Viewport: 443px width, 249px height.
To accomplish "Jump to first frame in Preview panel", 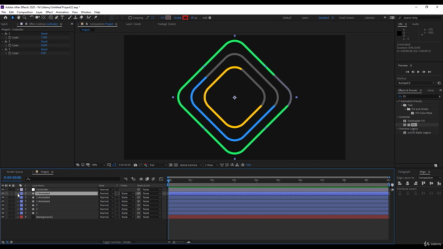I will [x=407, y=72].
